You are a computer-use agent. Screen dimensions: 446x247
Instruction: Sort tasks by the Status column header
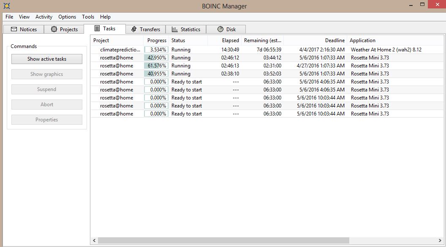pos(188,40)
